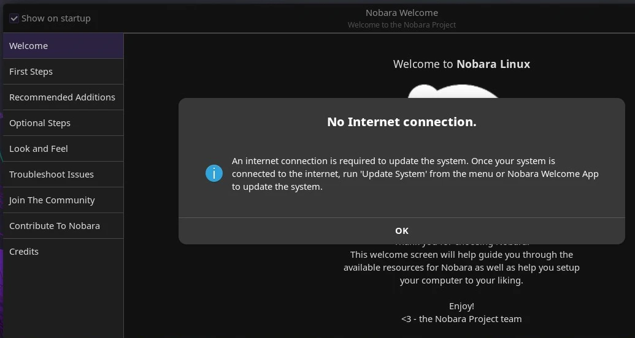Select Join The Community entry
This screenshot has height=338, width=635.
[63, 200]
